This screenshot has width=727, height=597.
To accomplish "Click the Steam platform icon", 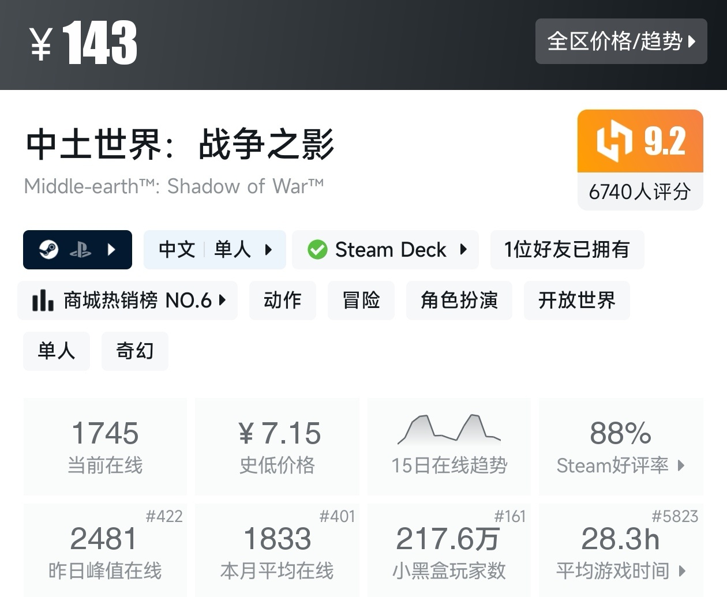I will 48,250.
